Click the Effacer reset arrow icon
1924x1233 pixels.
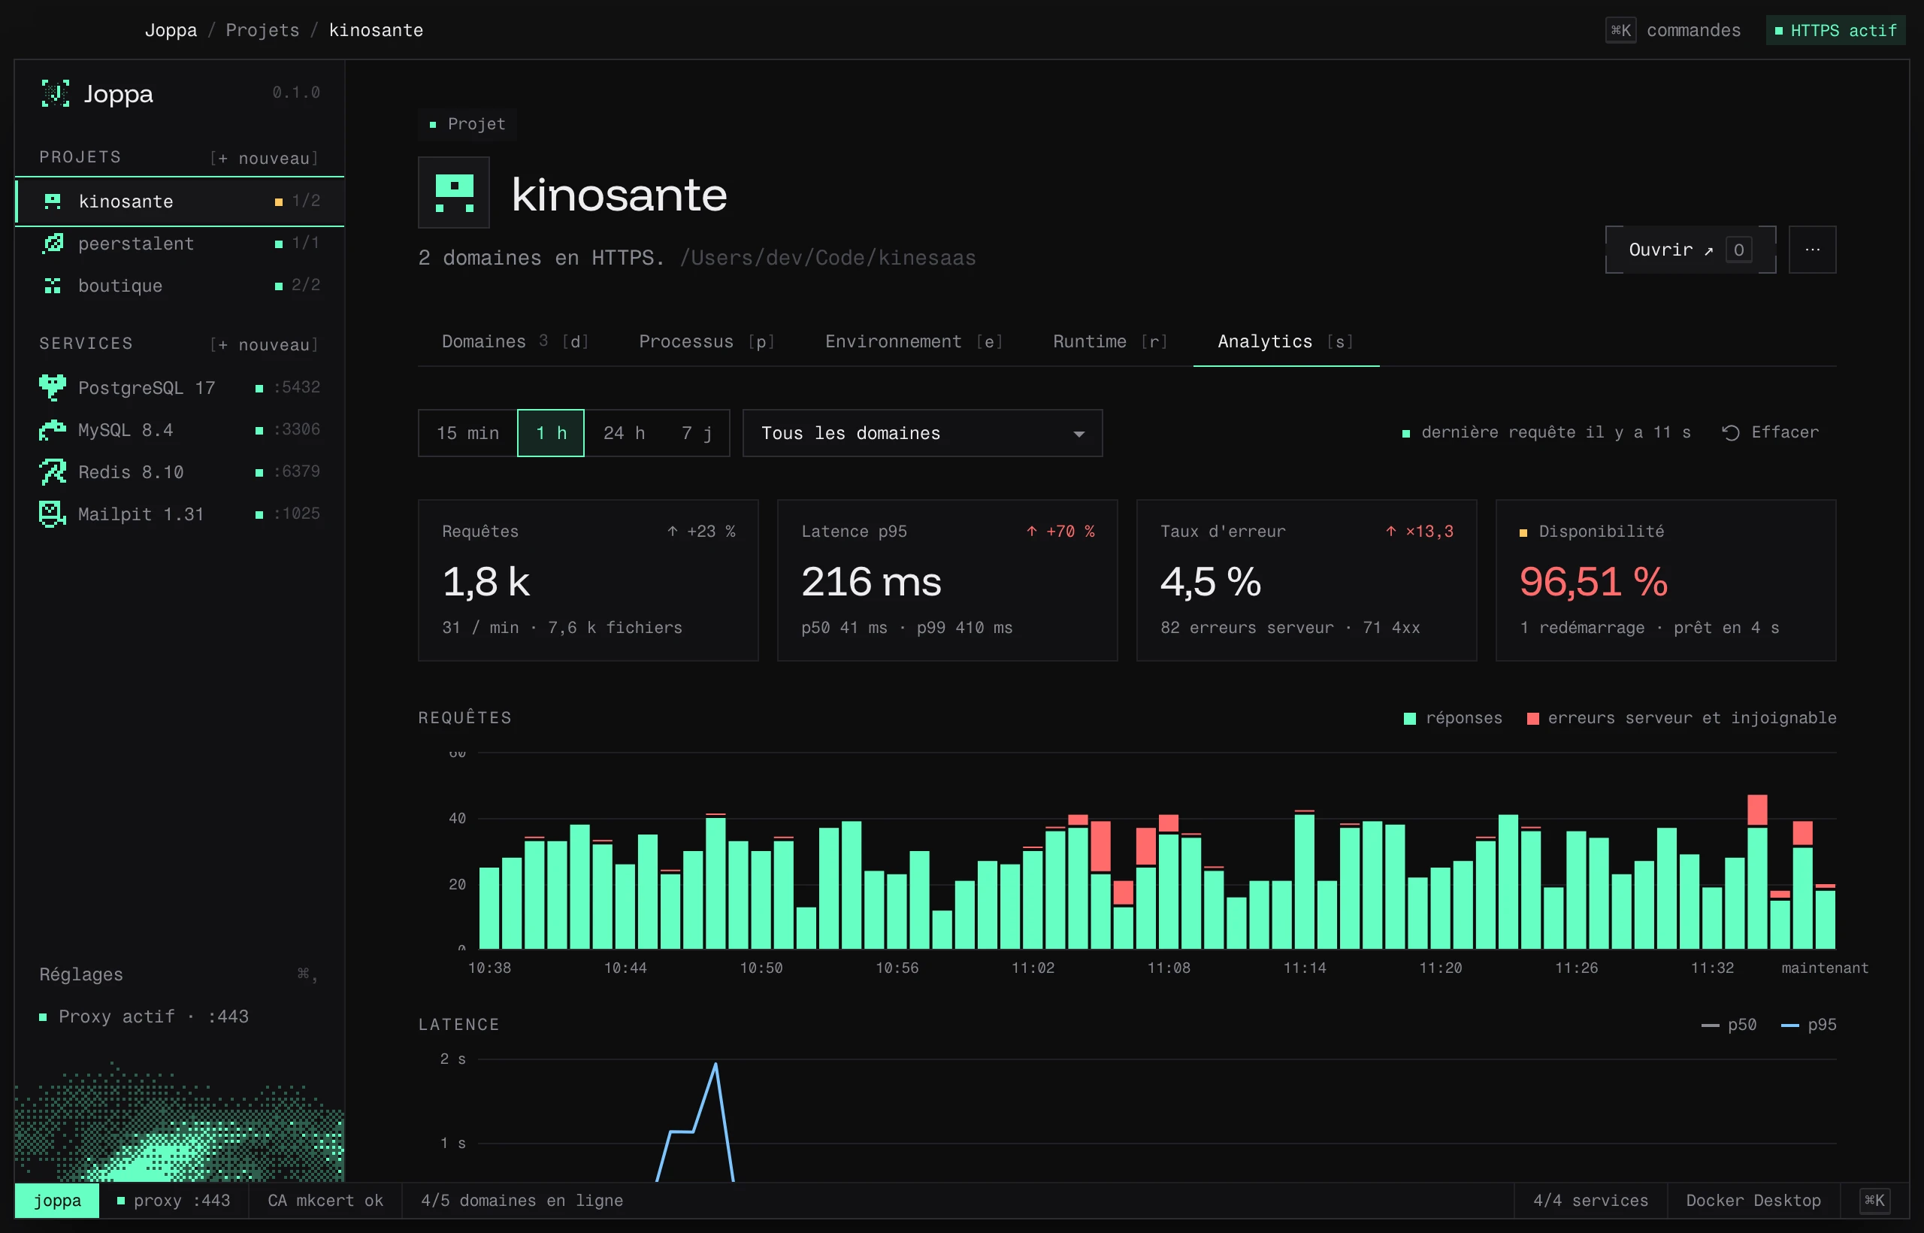click(1730, 432)
